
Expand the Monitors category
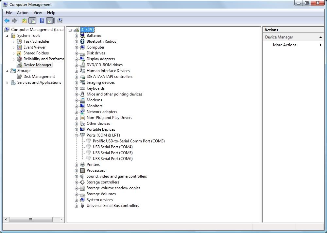click(76, 106)
